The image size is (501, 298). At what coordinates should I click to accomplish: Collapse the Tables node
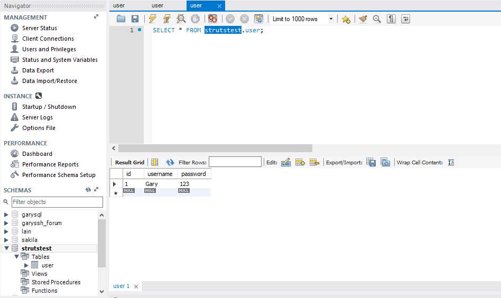[x=16, y=256]
